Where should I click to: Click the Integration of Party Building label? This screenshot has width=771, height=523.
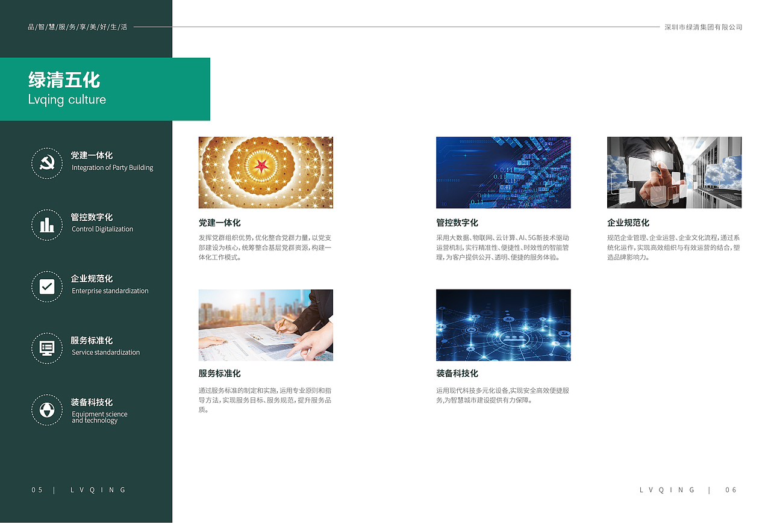click(113, 168)
